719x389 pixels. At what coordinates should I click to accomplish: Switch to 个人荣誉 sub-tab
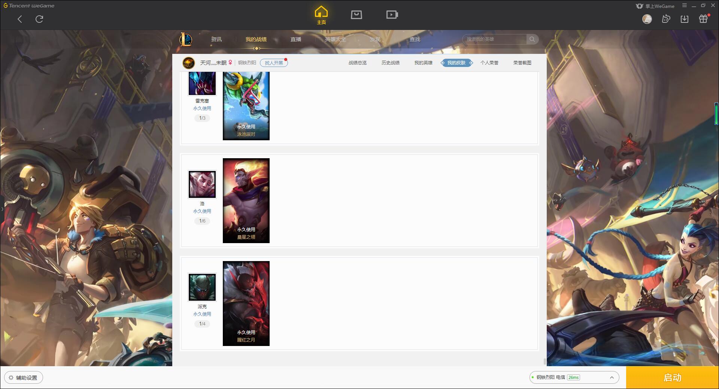[489, 63]
